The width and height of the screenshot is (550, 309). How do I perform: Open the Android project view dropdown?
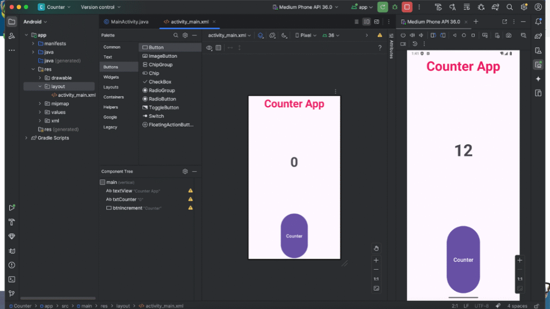point(35,21)
